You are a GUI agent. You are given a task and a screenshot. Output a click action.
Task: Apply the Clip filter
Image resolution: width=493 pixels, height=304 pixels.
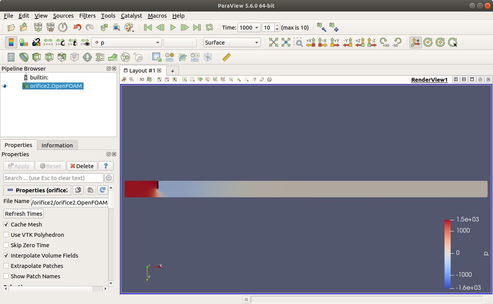coord(36,57)
